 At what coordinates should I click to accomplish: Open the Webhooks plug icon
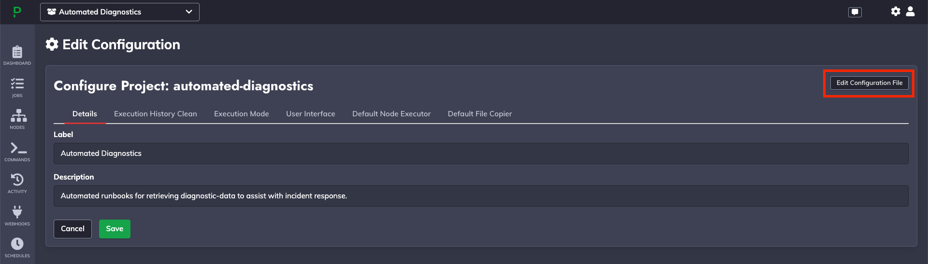coord(17,216)
